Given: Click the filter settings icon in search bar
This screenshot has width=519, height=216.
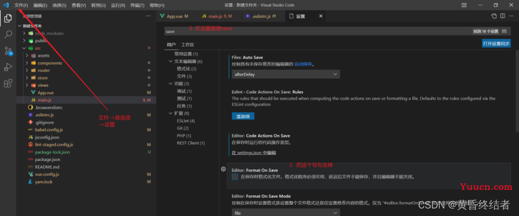Looking at the screenshot, I should (504, 31).
